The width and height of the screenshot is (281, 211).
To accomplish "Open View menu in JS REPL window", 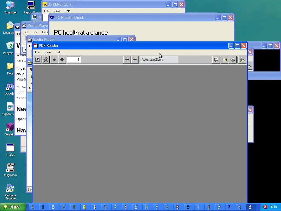I will coord(57,11).
